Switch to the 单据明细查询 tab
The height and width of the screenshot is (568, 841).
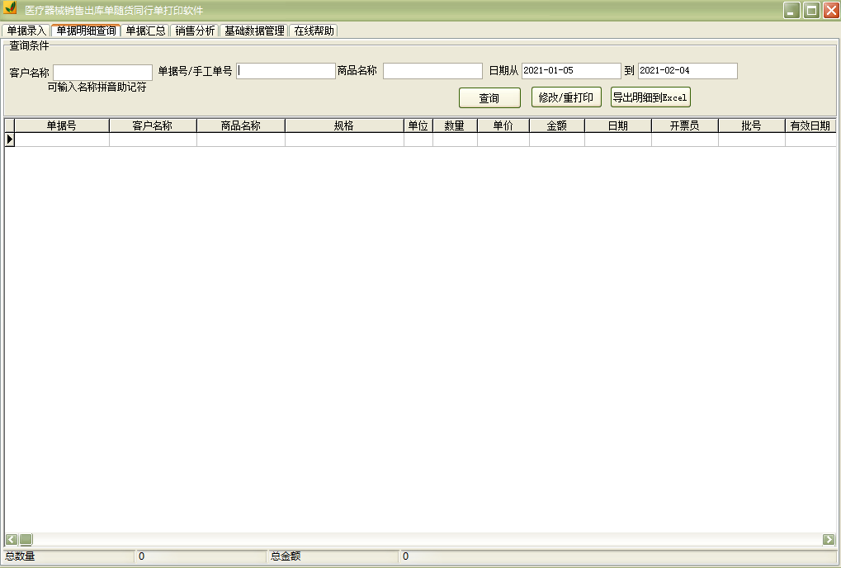click(85, 31)
